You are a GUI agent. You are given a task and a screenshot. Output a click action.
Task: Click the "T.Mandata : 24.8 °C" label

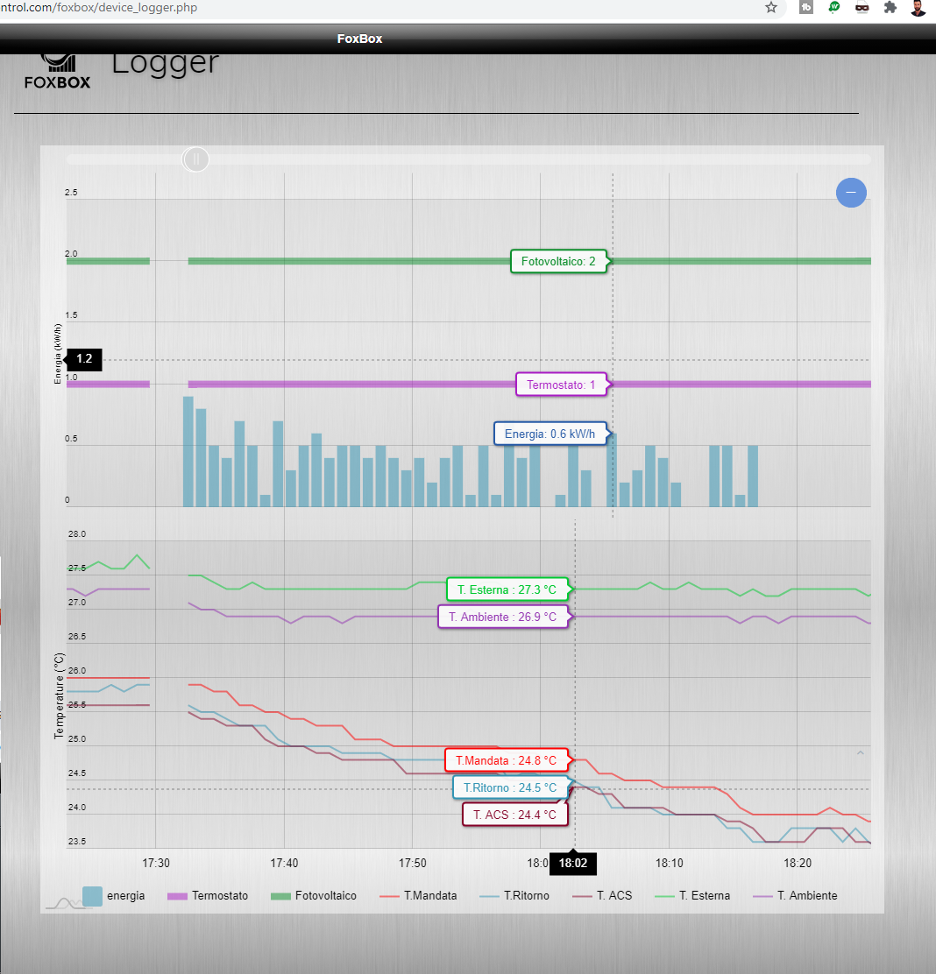(x=507, y=759)
